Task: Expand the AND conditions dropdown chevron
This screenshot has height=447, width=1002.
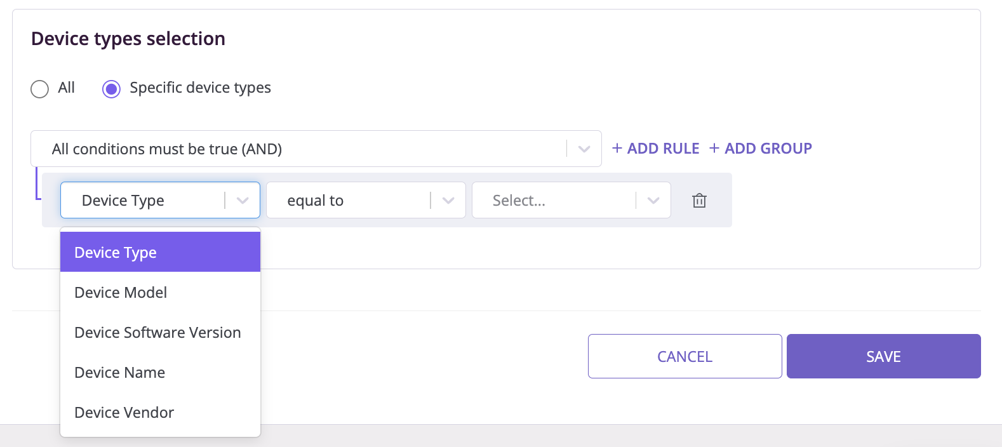Action: (584, 149)
